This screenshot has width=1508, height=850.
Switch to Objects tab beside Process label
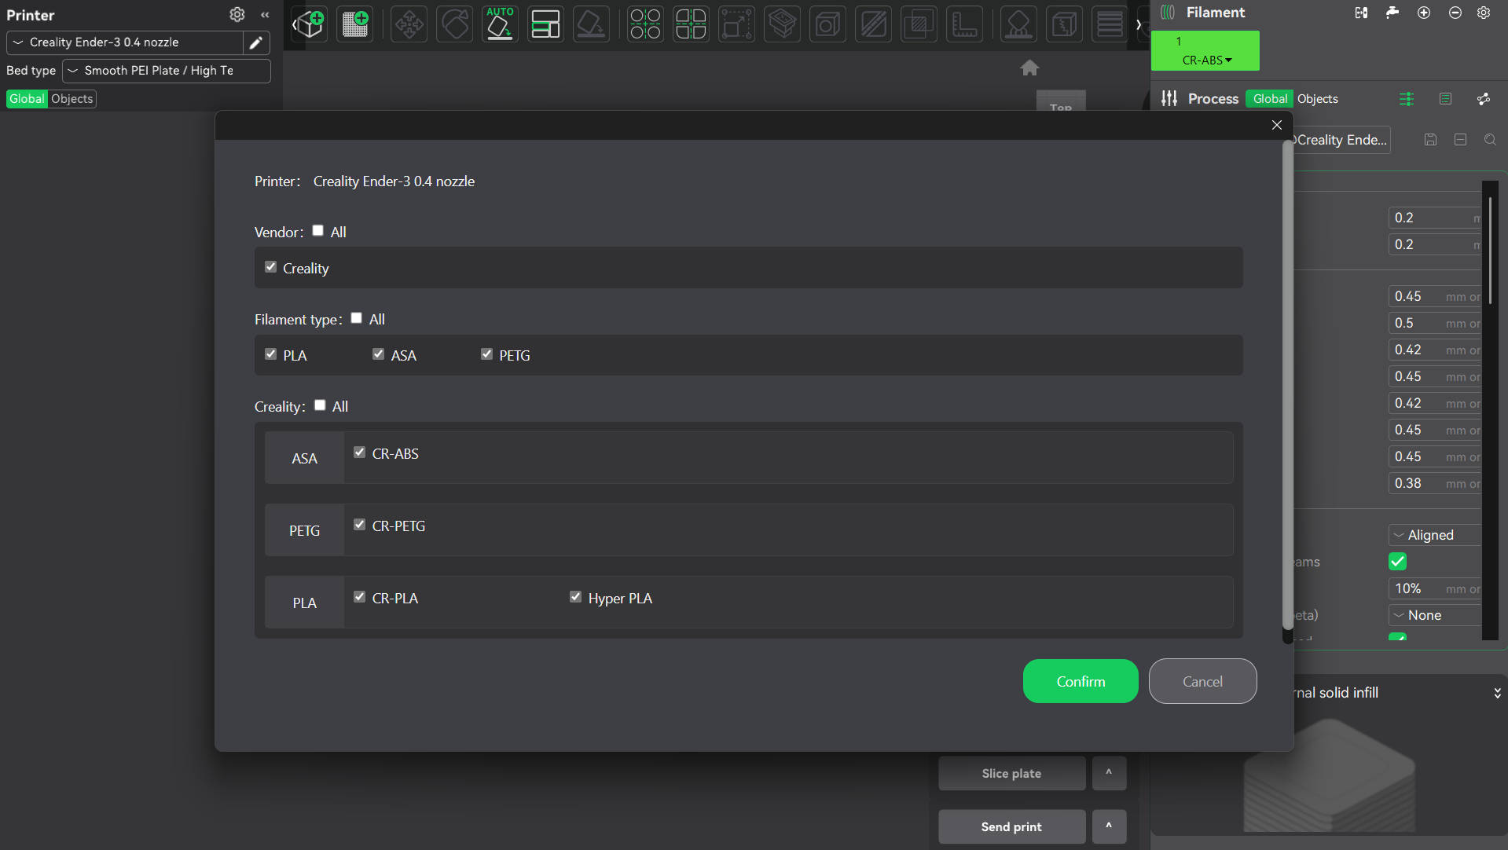tap(1318, 99)
